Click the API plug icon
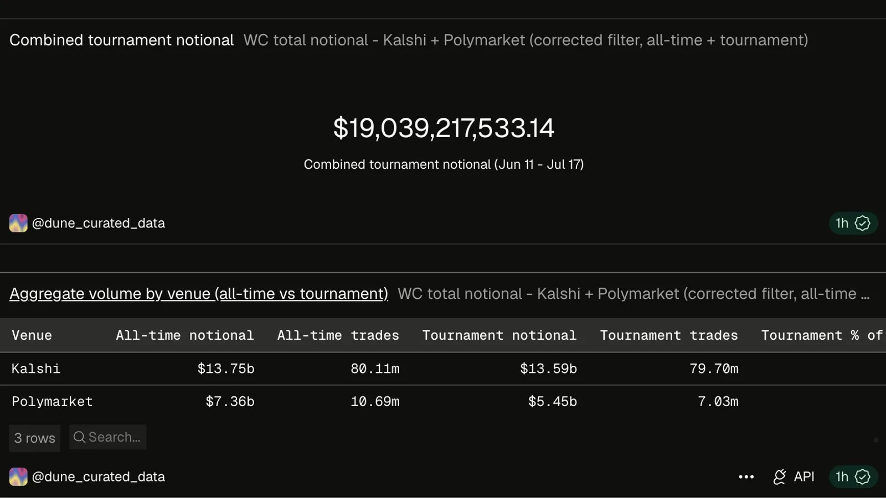 (780, 476)
